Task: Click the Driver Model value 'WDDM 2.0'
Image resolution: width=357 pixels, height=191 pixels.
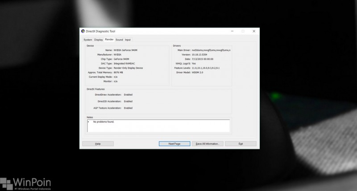Action: 197,73
